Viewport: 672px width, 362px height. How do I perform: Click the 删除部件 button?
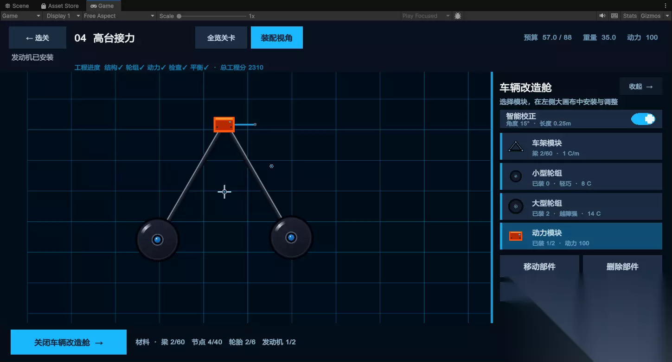[x=622, y=267]
